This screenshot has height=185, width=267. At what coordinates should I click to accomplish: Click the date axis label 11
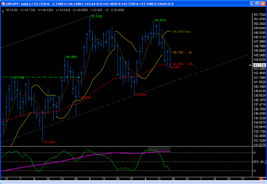pyautogui.click(x=159, y=179)
